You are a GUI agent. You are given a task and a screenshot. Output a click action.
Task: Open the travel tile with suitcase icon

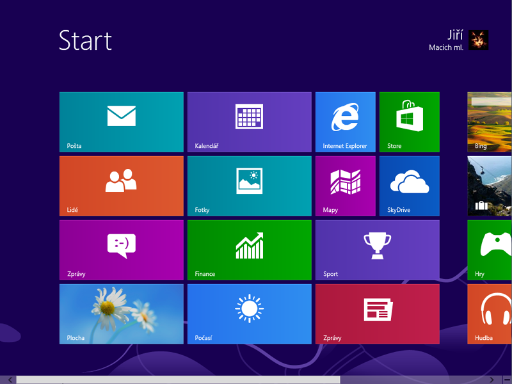490,186
